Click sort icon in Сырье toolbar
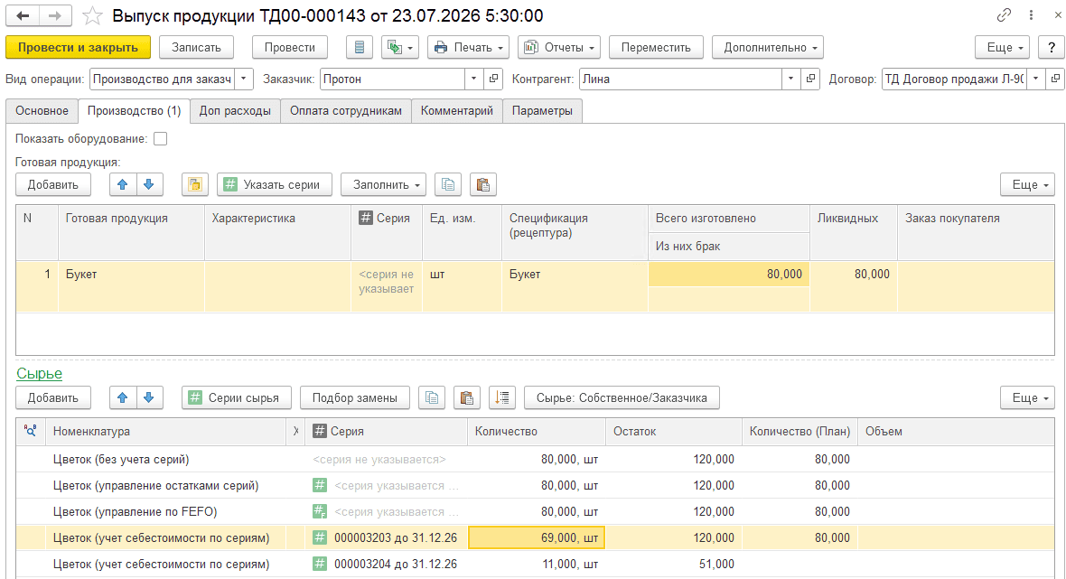 (x=501, y=398)
